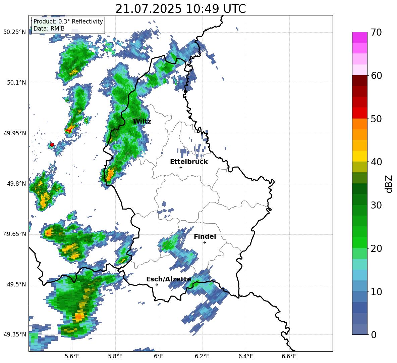
Task: Click the Esch/Alzette city label
Action: (169, 279)
